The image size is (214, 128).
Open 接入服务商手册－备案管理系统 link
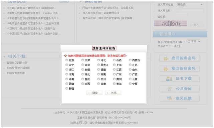(x=101, y=13)
